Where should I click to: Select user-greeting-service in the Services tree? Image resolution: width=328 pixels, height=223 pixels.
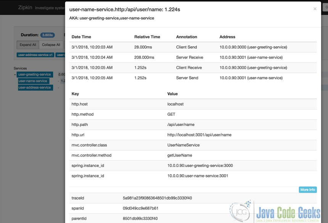pyautogui.click(x=34, y=74)
